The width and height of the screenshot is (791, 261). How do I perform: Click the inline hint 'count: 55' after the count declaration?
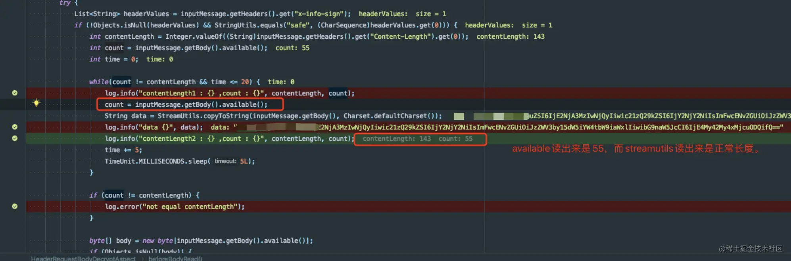(292, 48)
